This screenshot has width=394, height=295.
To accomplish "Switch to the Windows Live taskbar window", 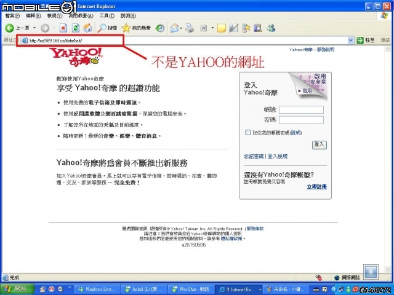I will pos(97,289).
